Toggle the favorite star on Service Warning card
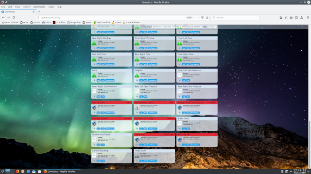The height and width of the screenshot is (174, 311). [94, 161]
